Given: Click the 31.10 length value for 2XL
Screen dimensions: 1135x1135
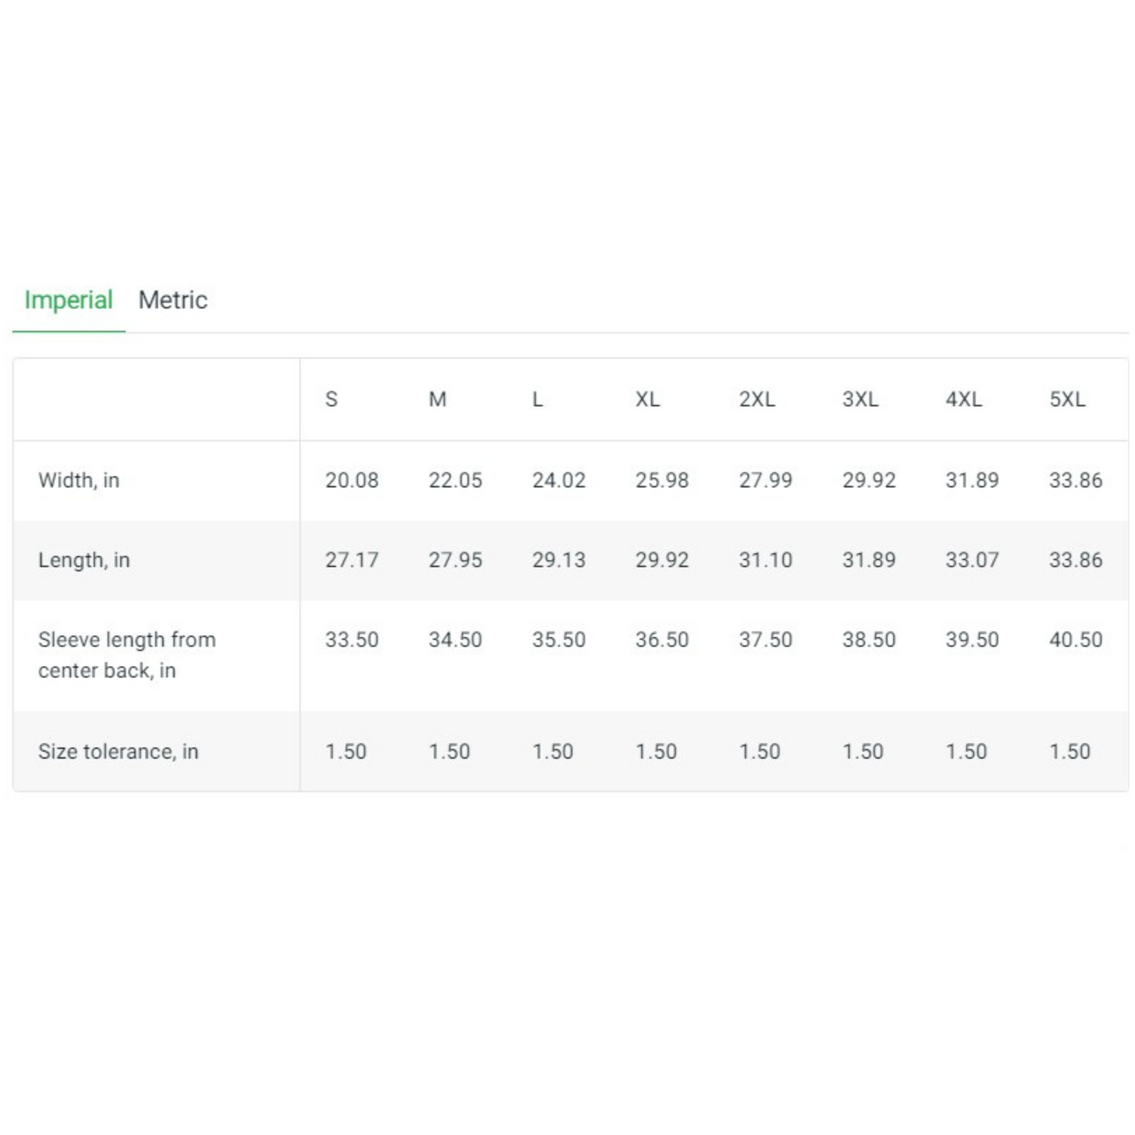Looking at the screenshot, I should coord(765,560).
